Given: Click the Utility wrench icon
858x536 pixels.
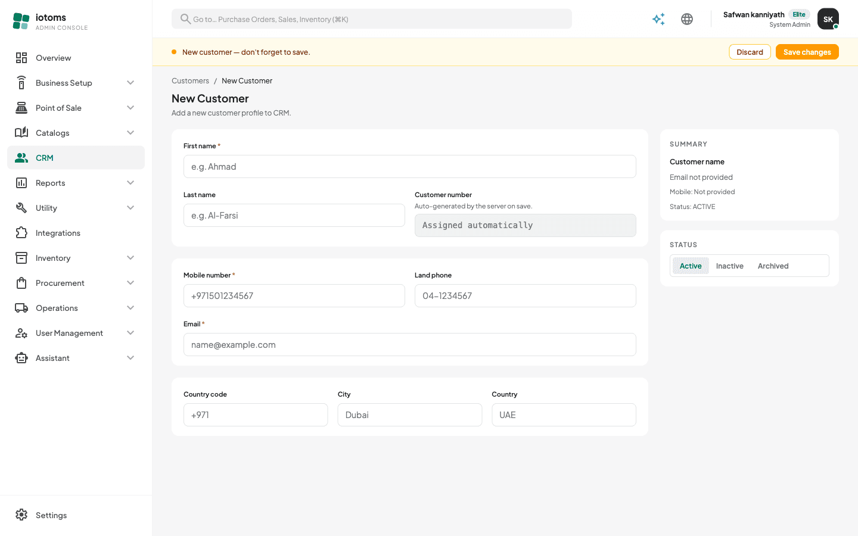Looking at the screenshot, I should (x=21, y=208).
